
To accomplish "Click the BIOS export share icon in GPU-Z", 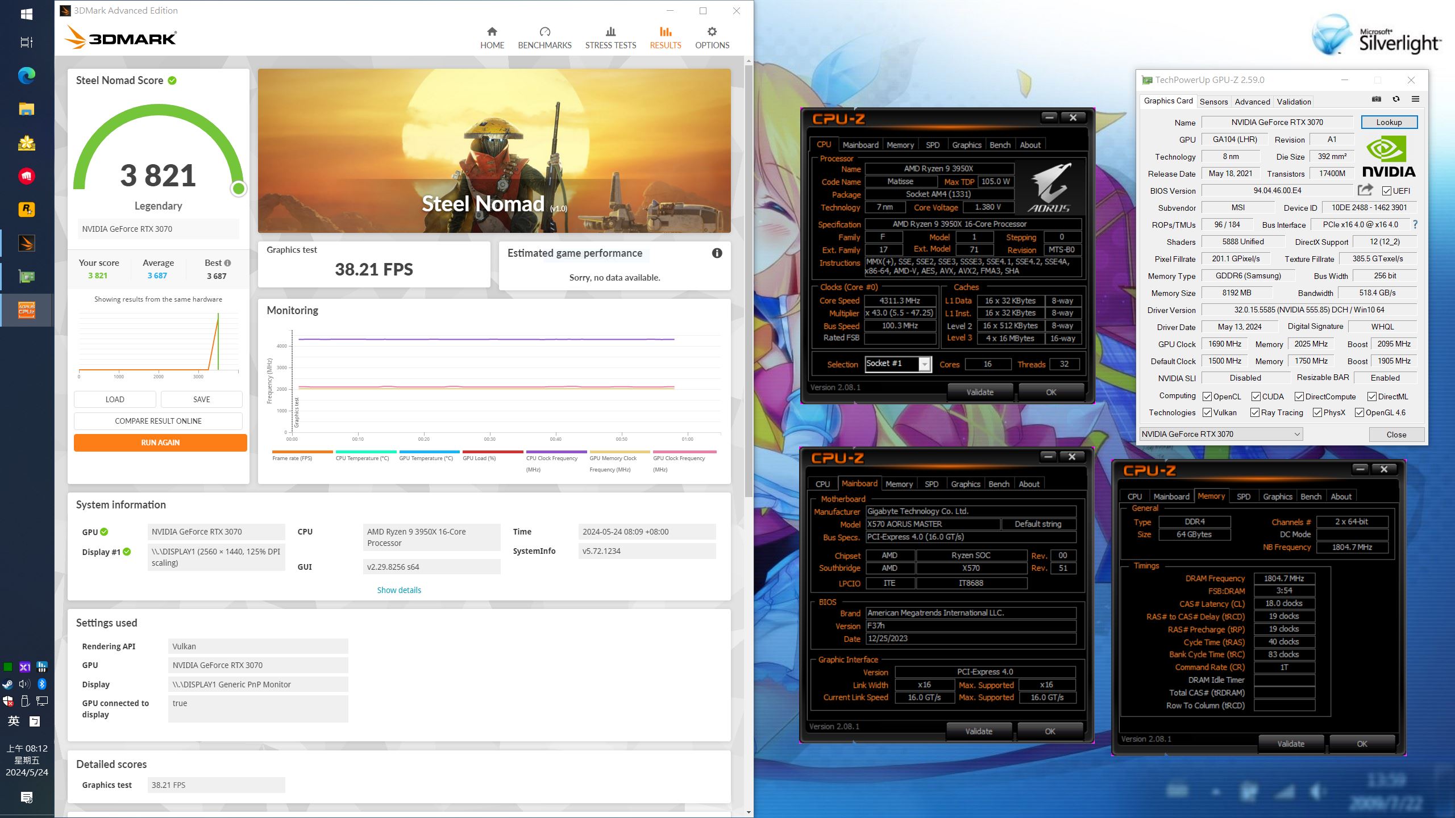I will (1365, 190).
